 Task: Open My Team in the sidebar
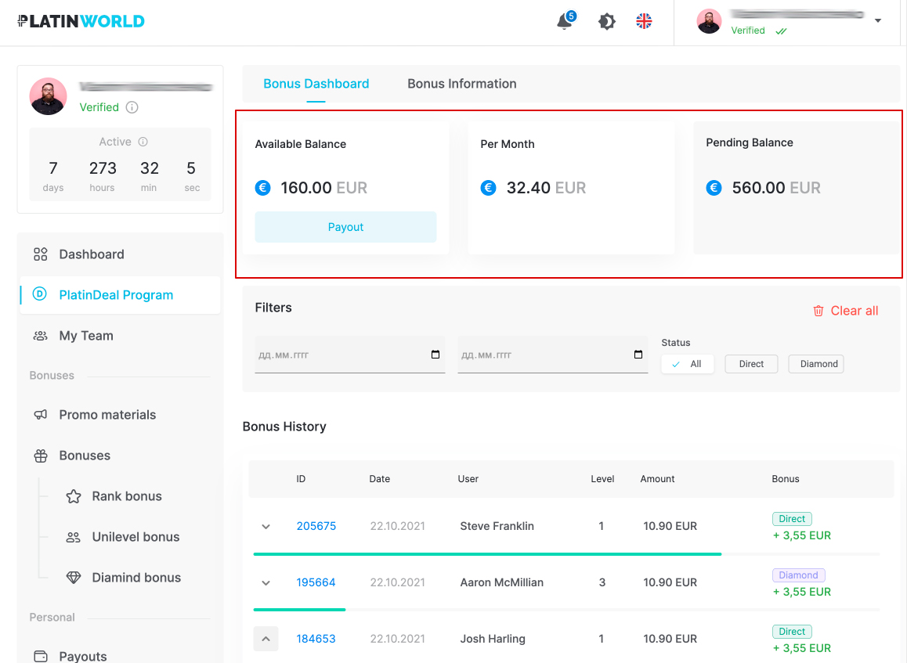[86, 336]
